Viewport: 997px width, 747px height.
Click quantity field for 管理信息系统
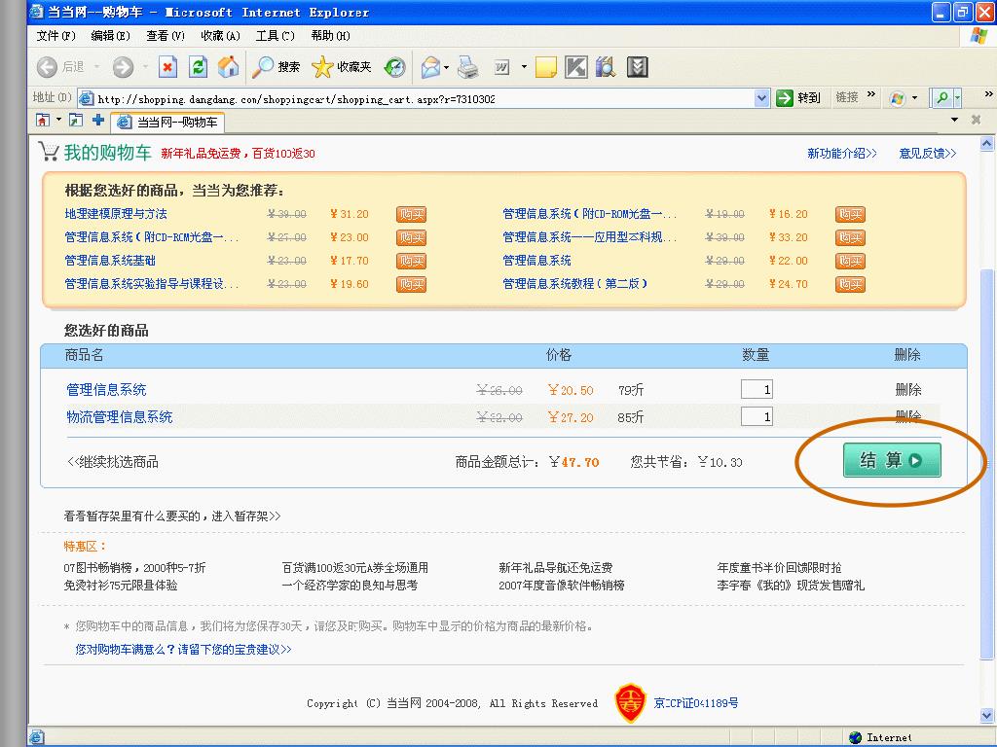click(757, 389)
